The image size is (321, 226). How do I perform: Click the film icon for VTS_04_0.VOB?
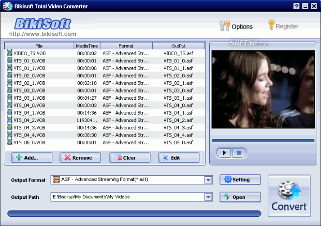point(9,105)
